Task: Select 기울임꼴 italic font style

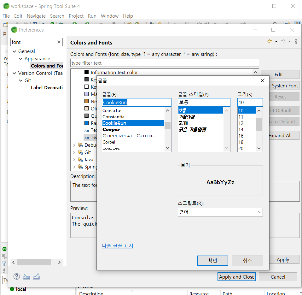Action: (x=200, y=117)
